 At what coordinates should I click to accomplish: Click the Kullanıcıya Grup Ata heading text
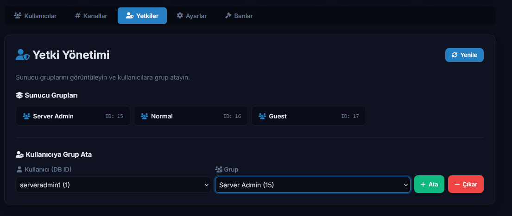tap(58, 155)
